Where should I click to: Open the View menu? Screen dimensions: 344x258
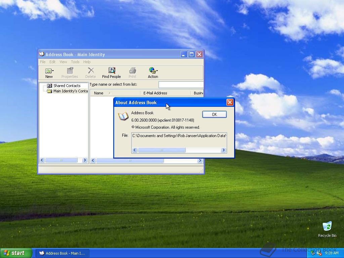[x=63, y=62]
